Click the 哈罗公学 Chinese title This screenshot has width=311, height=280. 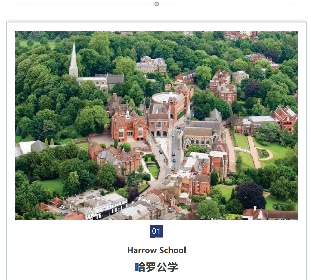click(x=157, y=267)
